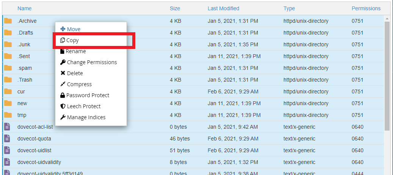Viewport: 393px width, 175px height.
Task: Click the tmp folder icon
Action: tap(8, 115)
